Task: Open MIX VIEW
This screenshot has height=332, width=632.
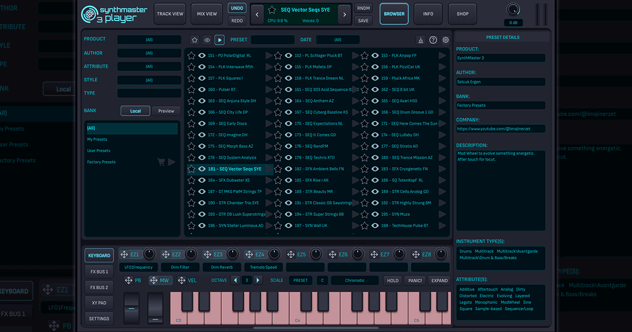Action: point(206,14)
